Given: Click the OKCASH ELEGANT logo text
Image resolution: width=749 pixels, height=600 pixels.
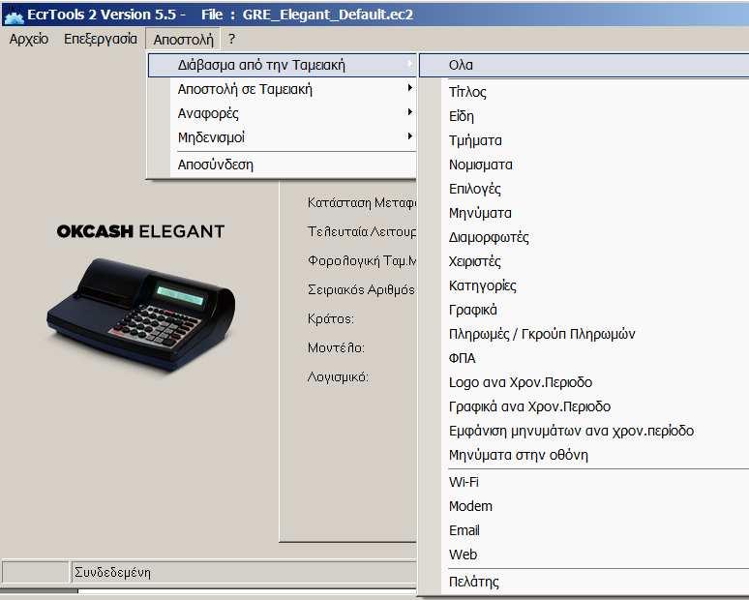Looking at the screenshot, I should [x=140, y=231].
